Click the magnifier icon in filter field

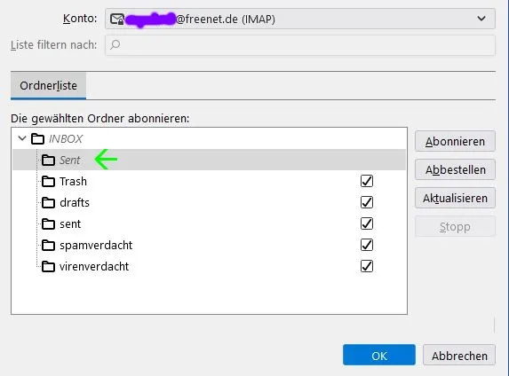pyautogui.click(x=115, y=44)
